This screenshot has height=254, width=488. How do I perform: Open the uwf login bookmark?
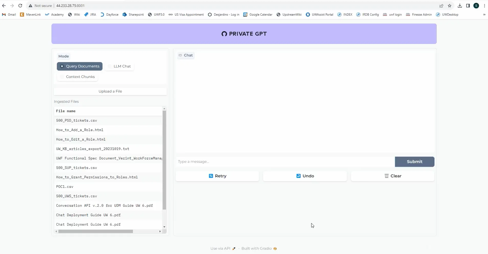click(392, 15)
